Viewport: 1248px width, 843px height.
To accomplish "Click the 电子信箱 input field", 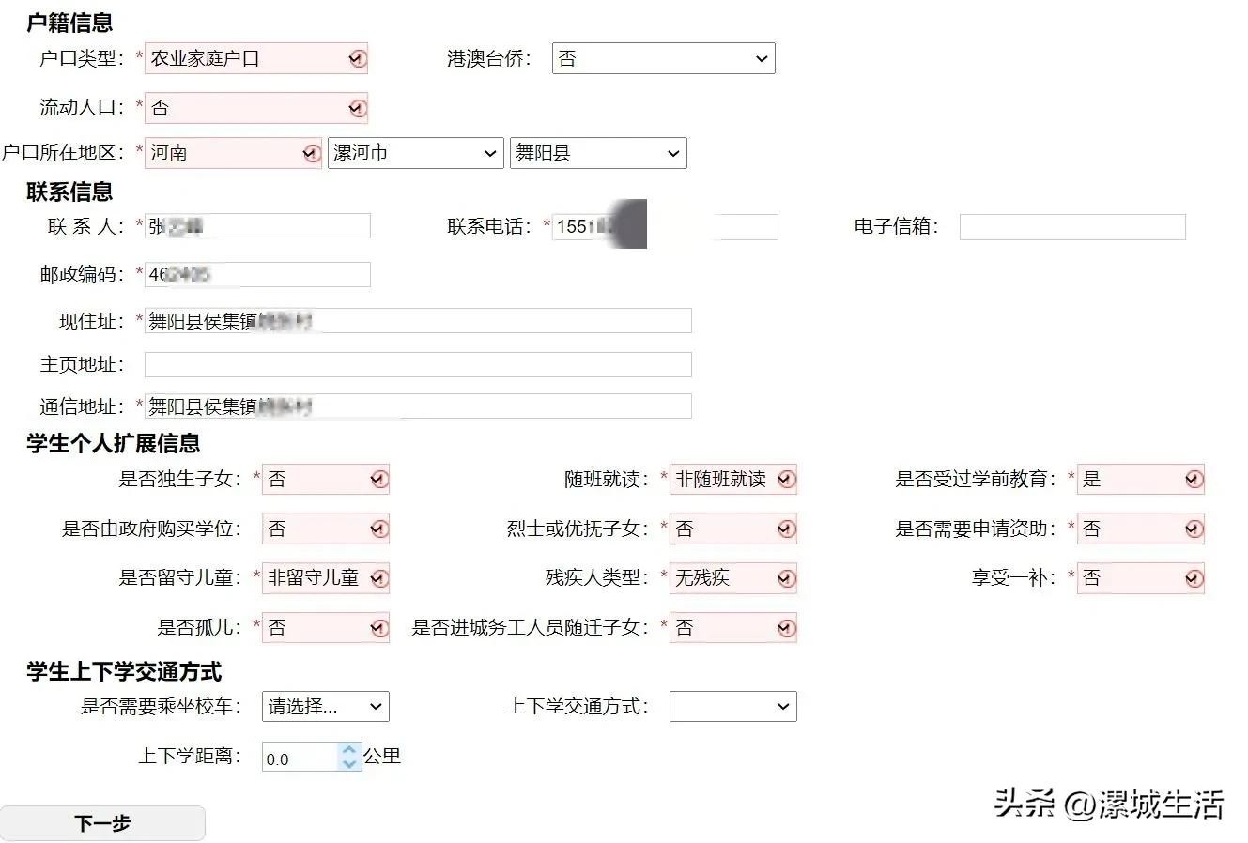I will (1071, 226).
